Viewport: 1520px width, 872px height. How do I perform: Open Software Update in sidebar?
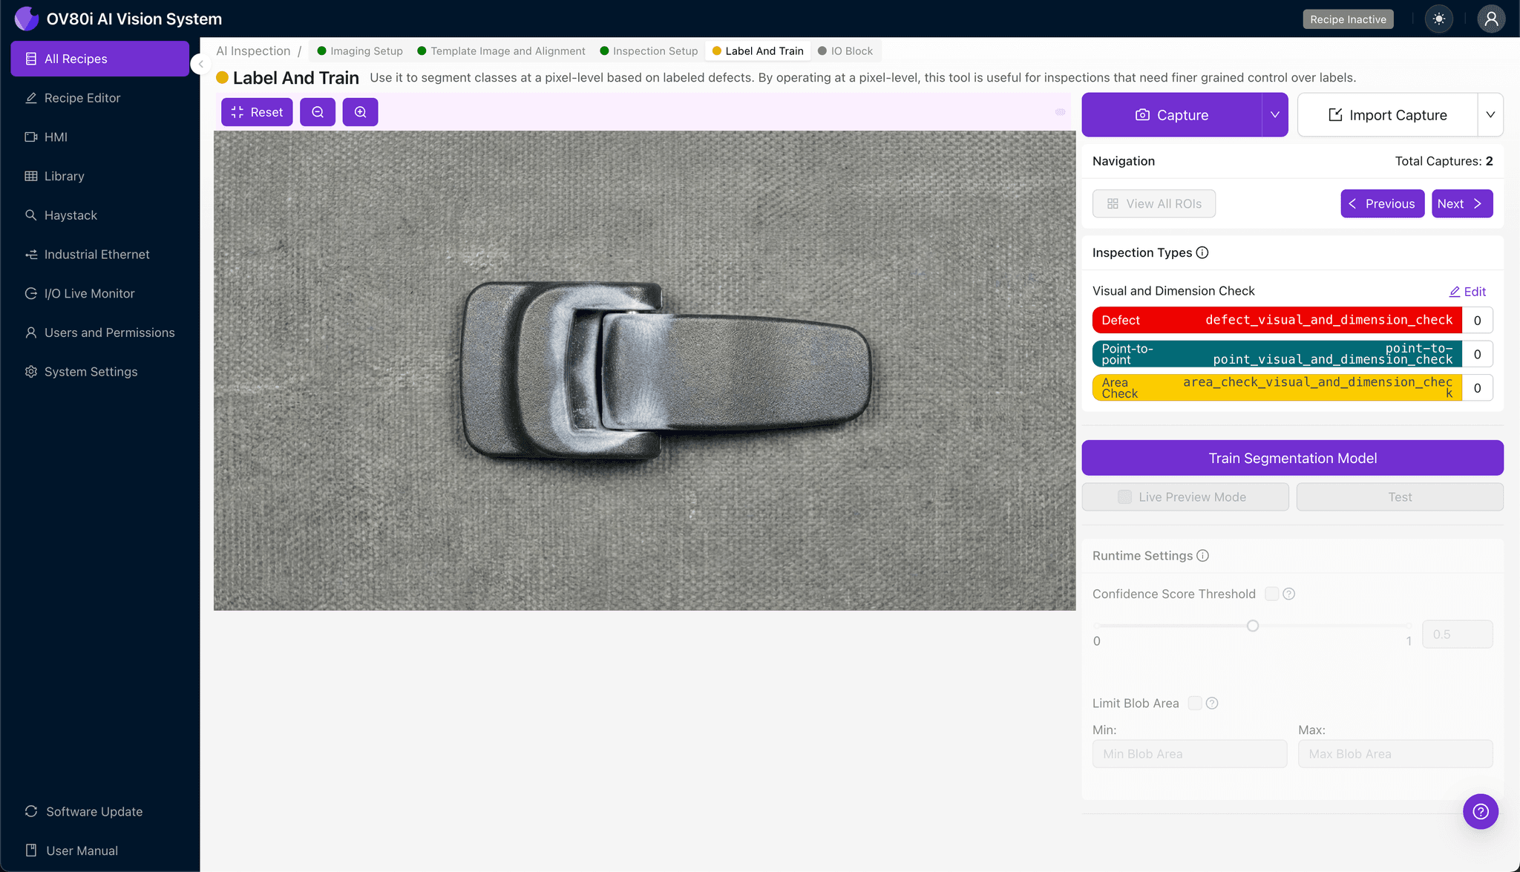click(x=99, y=811)
